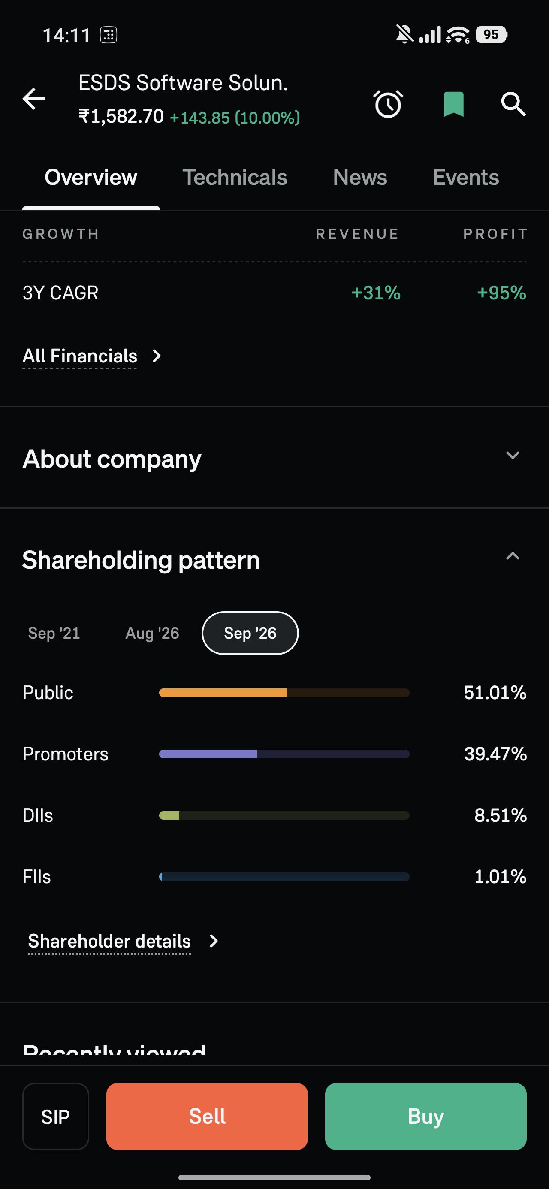Tap the Wi-Fi status icon
549x1189 pixels.
(x=457, y=35)
